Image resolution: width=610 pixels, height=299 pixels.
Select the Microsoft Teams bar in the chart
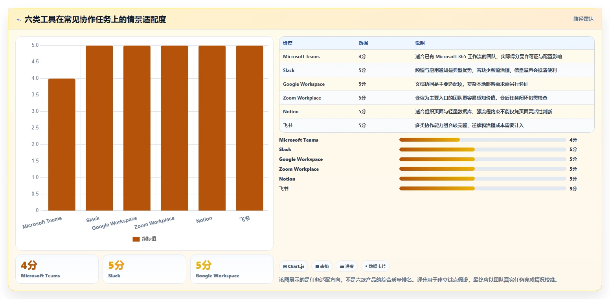(62, 144)
